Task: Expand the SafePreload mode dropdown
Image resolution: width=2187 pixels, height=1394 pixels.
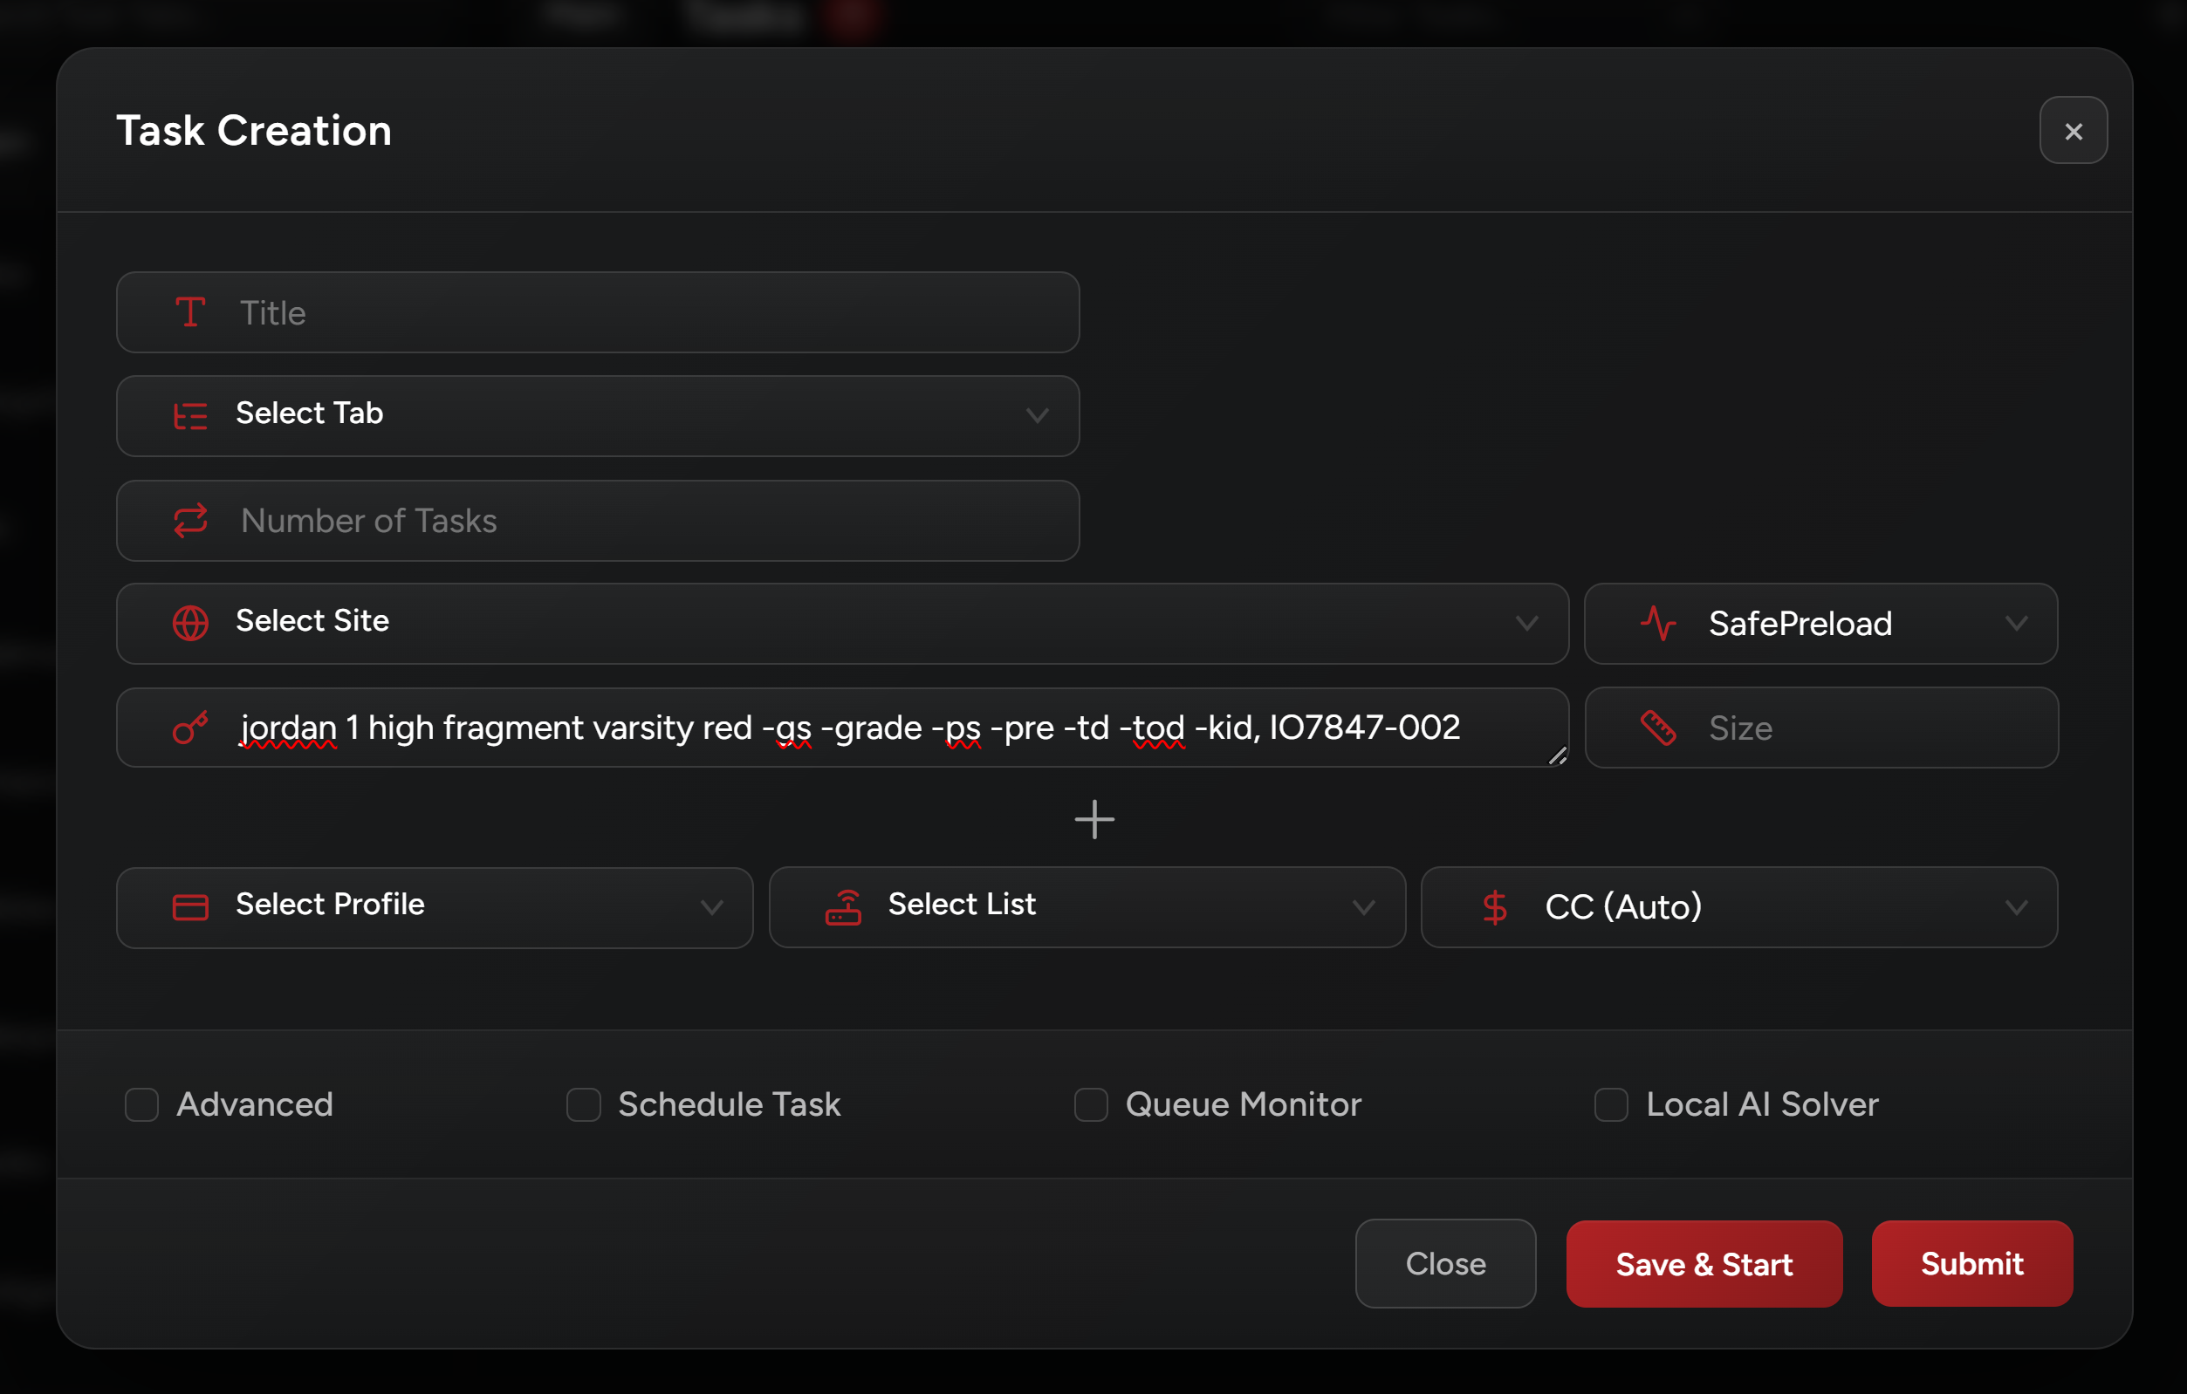Action: [1820, 624]
